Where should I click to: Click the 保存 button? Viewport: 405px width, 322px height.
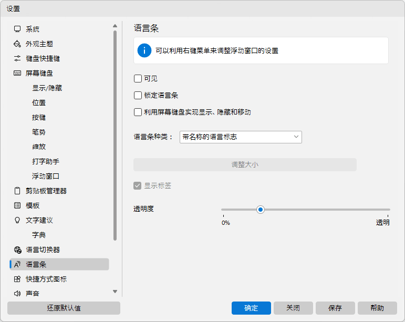tap(335, 308)
